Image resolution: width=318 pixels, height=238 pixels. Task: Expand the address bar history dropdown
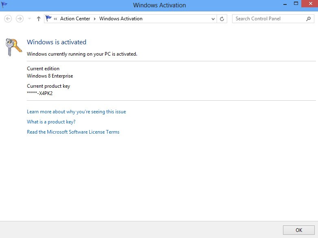pyautogui.click(x=213, y=19)
